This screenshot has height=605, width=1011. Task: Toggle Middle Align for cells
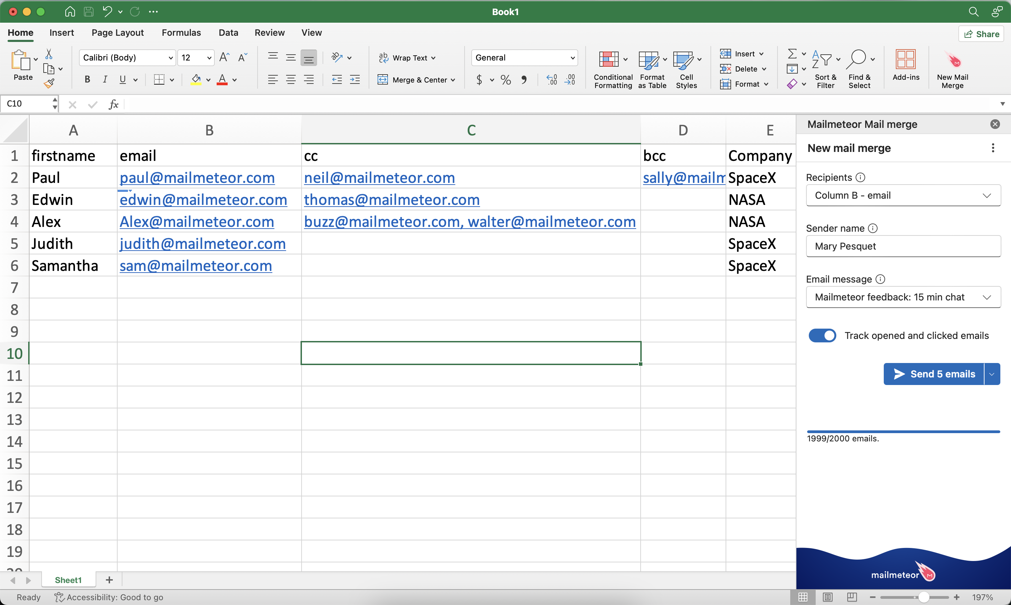pyautogui.click(x=291, y=57)
